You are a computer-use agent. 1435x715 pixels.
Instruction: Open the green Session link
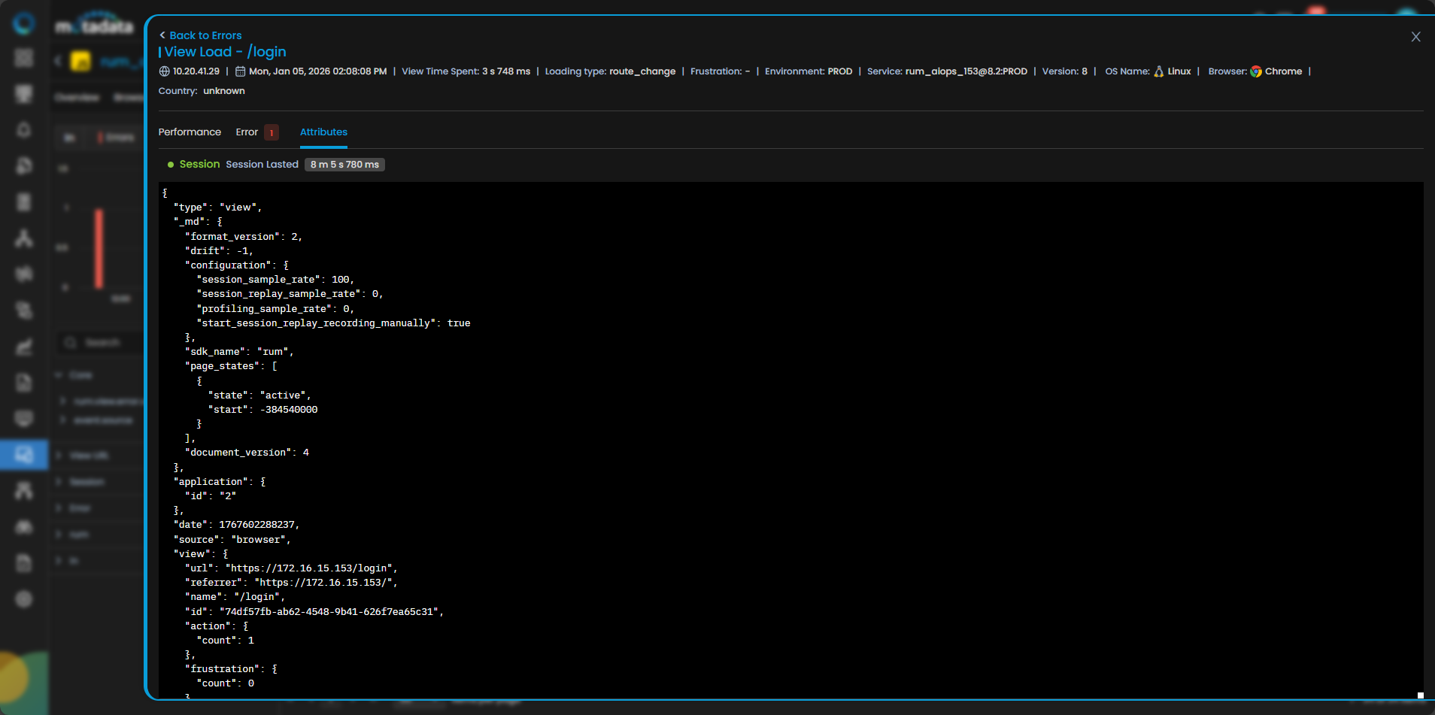(199, 165)
